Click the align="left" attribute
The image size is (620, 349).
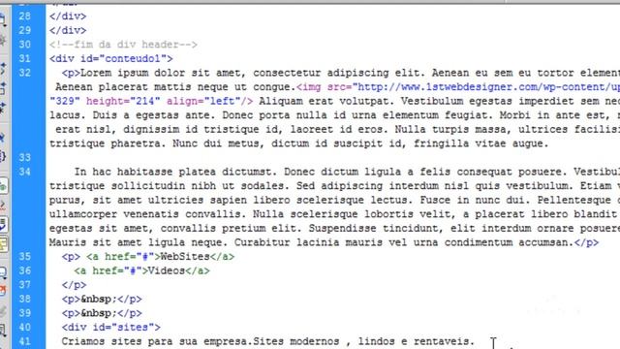pyautogui.click(x=202, y=101)
